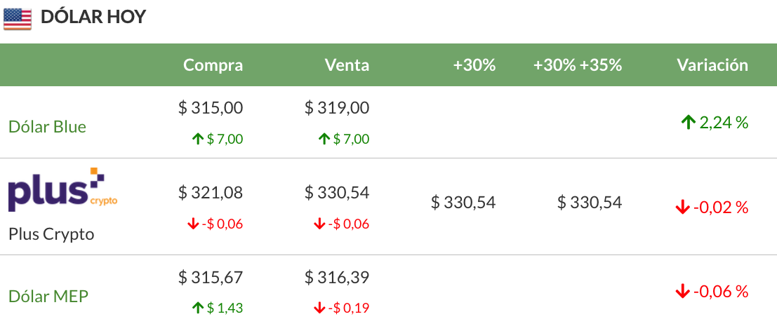Click the up arrow under Dólar MEP Compra
The height and width of the screenshot is (326, 777).
[197, 308]
